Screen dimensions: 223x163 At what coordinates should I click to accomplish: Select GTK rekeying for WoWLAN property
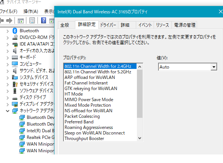click(x=100, y=88)
